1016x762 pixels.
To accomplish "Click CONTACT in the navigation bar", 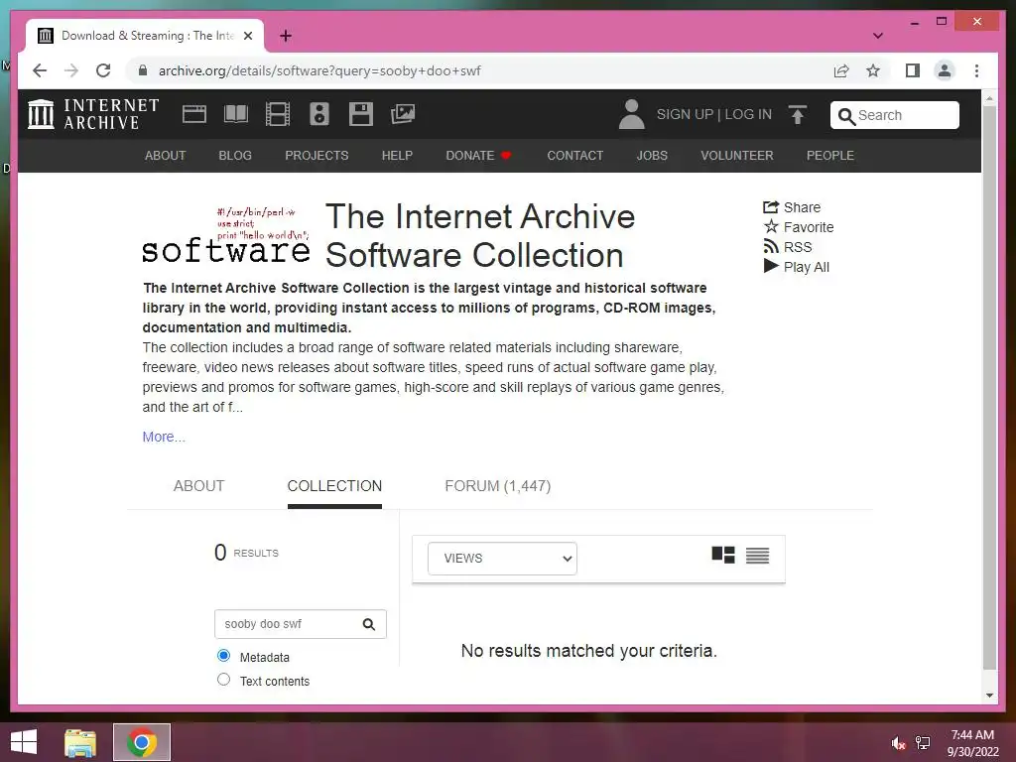I will (574, 156).
